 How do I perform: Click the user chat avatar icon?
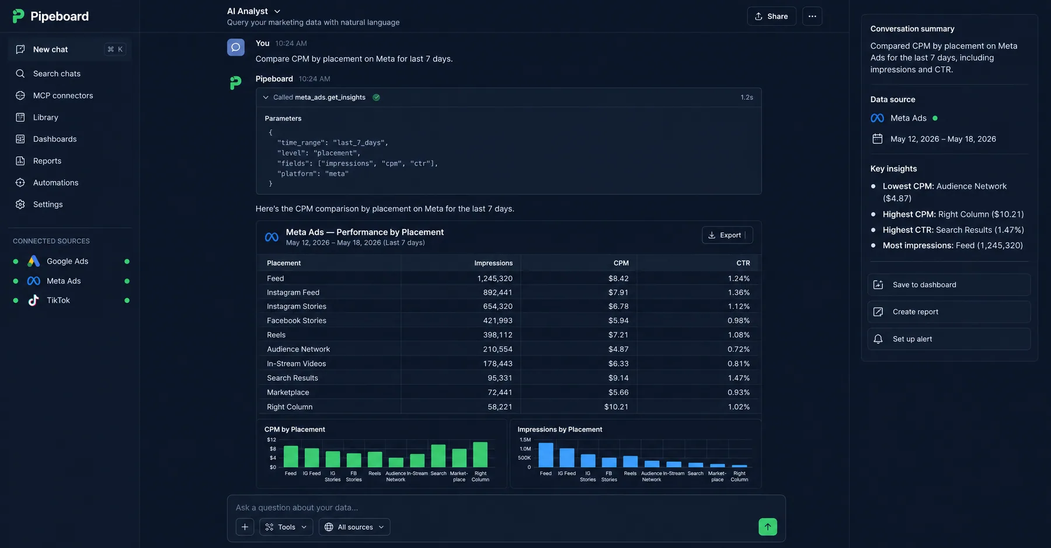pos(236,47)
